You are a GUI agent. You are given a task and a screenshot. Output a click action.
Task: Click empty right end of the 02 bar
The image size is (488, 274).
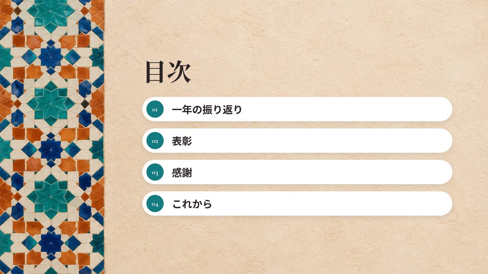(407, 141)
